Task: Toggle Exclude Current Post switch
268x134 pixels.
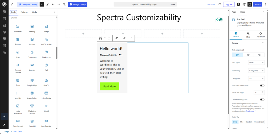Action: [262, 86]
